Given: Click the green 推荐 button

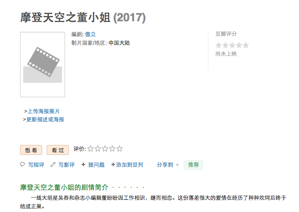Looking at the screenshot, I should point(193,165).
